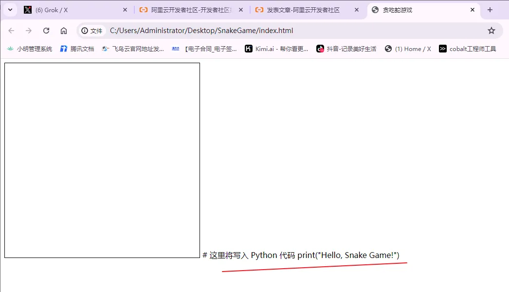Open a new tab with plus button

(x=490, y=10)
